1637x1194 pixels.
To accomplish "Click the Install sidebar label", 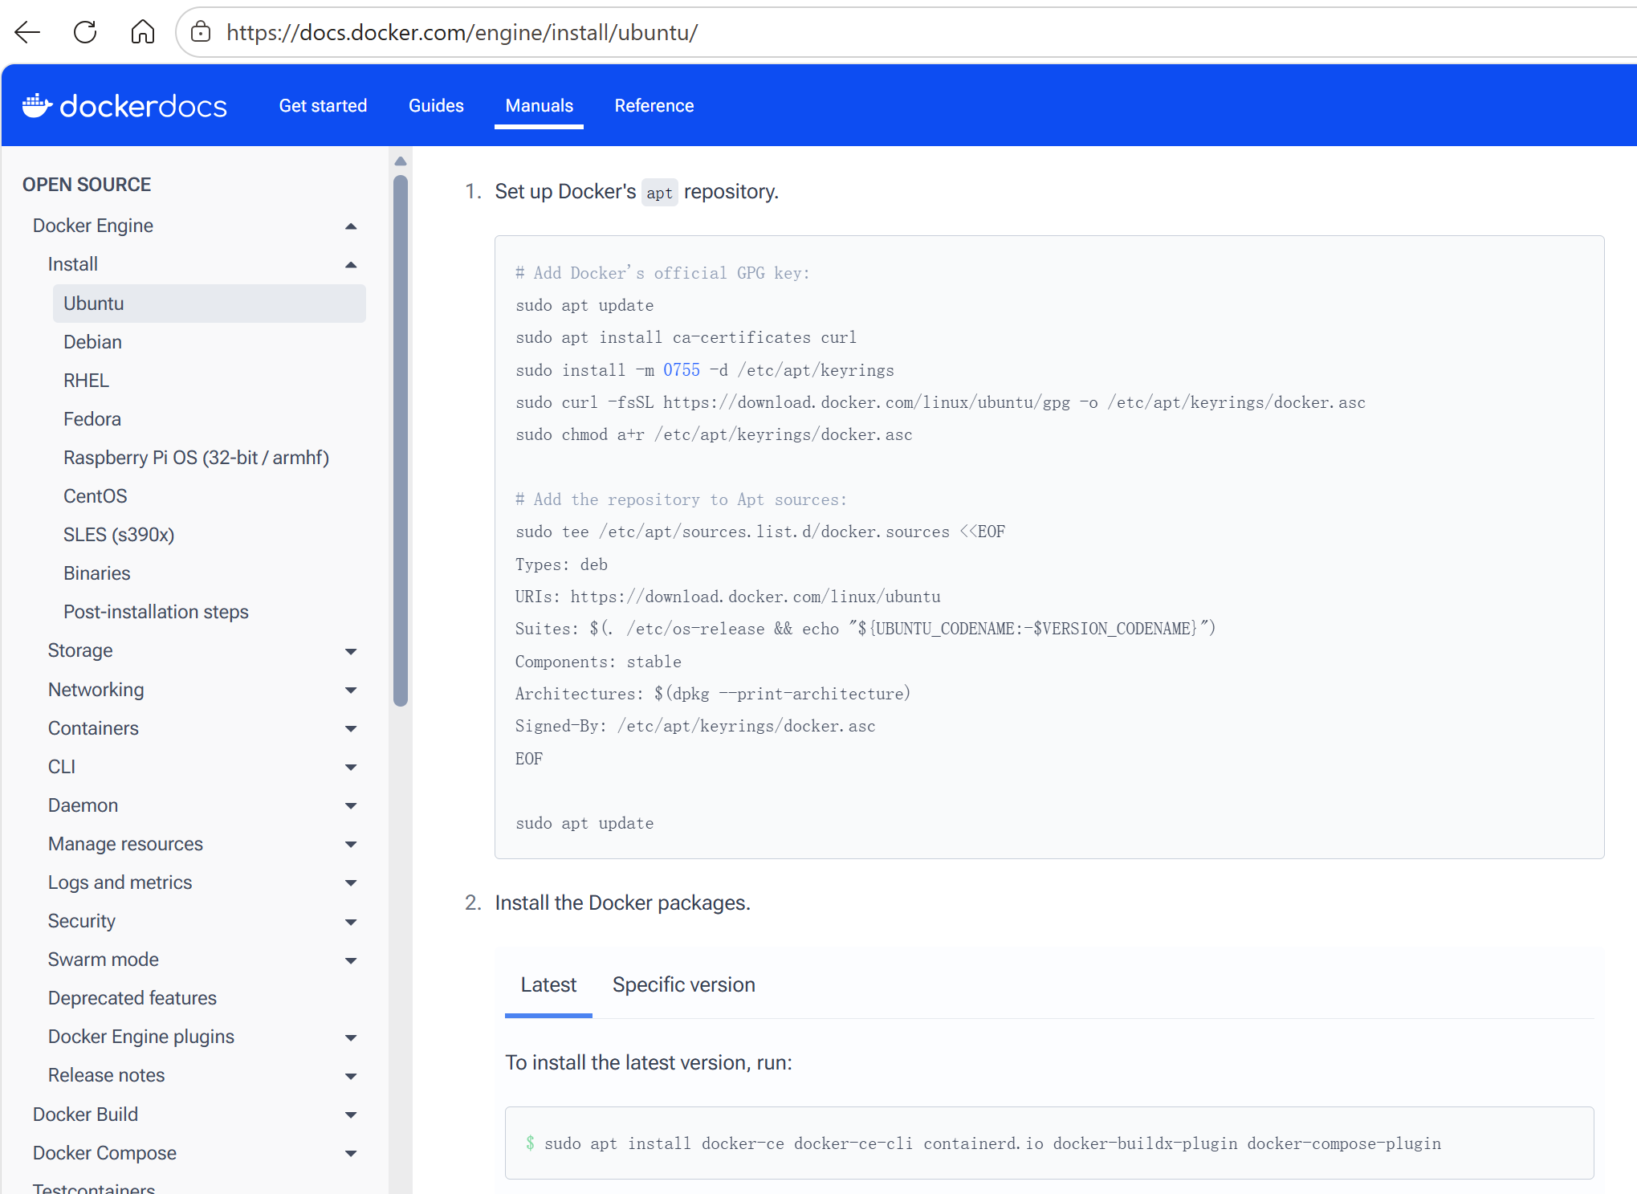I will 73,264.
